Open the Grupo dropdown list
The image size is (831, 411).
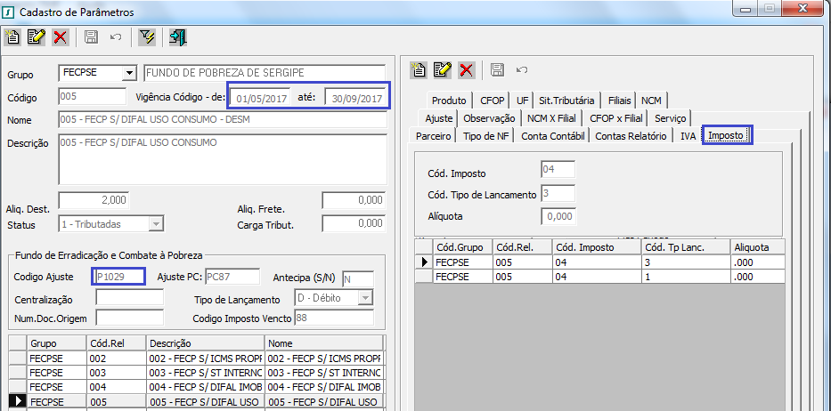click(x=129, y=73)
